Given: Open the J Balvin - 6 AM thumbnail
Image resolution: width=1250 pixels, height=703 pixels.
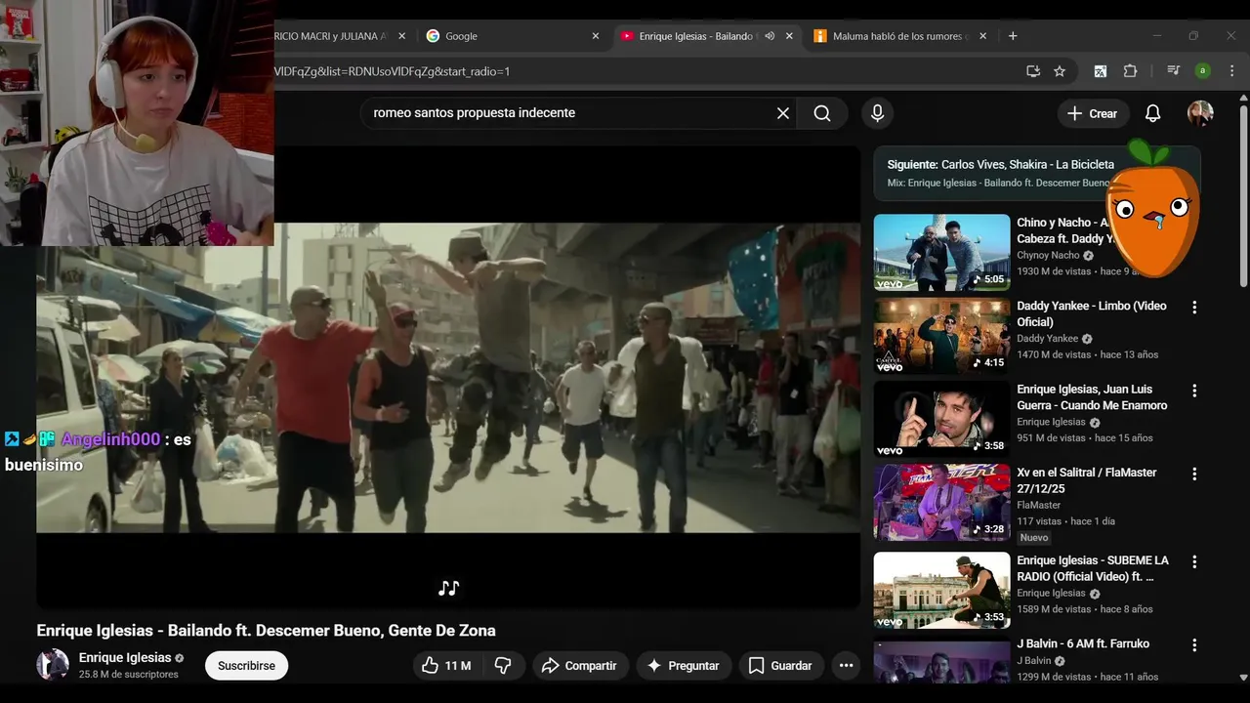Looking at the screenshot, I should (941, 662).
